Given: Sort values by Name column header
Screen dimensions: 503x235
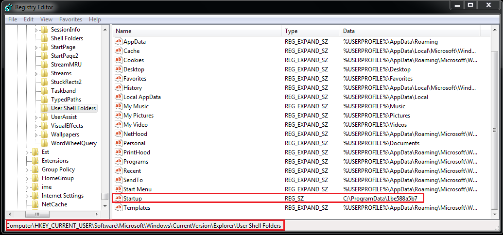Looking at the screenshot, I should tap(197, 31).
